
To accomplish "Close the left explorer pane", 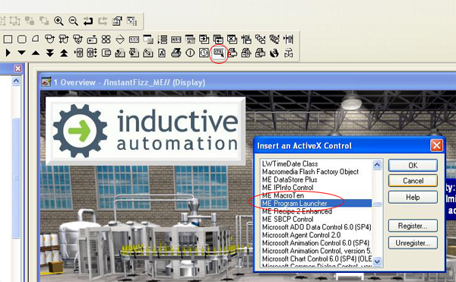I will tap(17, 68).
